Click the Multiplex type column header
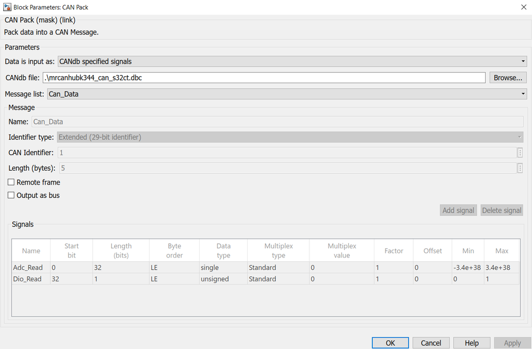 (279, 251)
